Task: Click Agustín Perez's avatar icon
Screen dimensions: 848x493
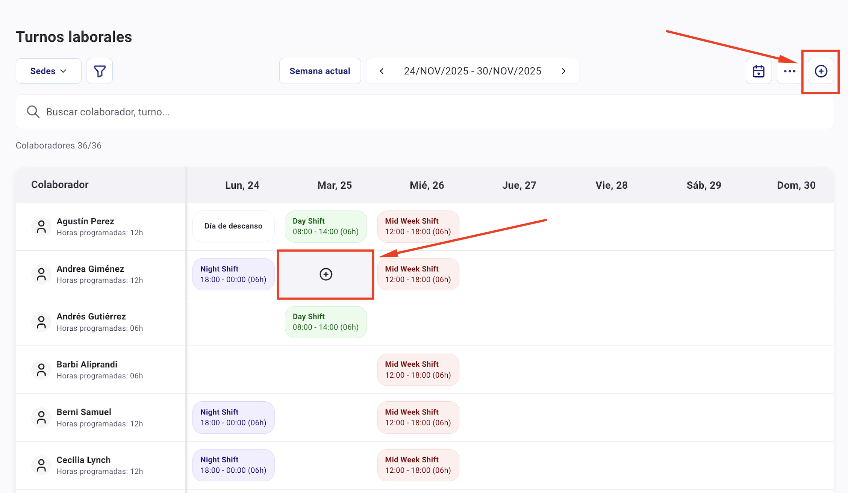Action: (x=41, y=227)
